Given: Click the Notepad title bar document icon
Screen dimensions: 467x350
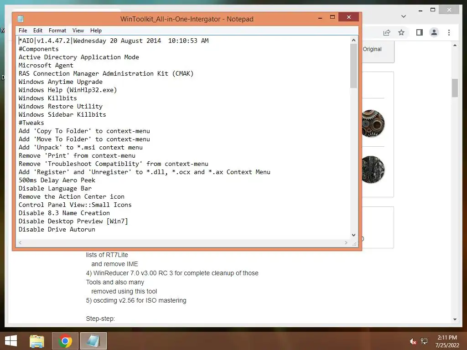Looking at the screenshot, I should tap(21, 19).
